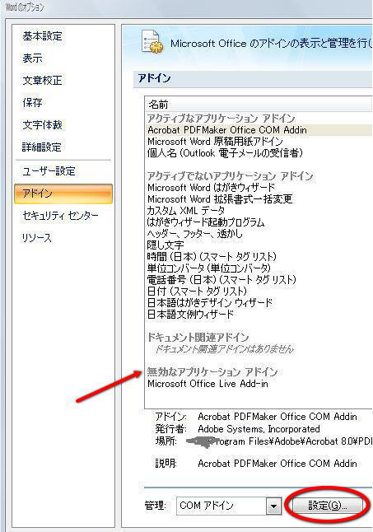Open 基本設定 category in sidebar
Viewport: 373px width, 532px height.
coord(42,36)
